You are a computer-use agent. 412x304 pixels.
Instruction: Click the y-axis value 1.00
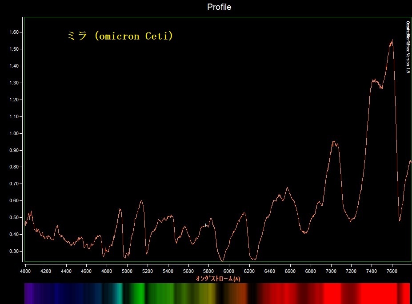(14, 133)
